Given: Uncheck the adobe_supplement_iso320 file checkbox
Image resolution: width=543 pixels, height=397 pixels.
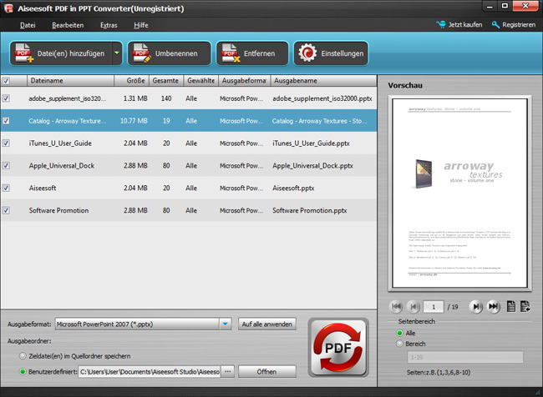Looking at the screenshot, I should click(x=6, y=98).
